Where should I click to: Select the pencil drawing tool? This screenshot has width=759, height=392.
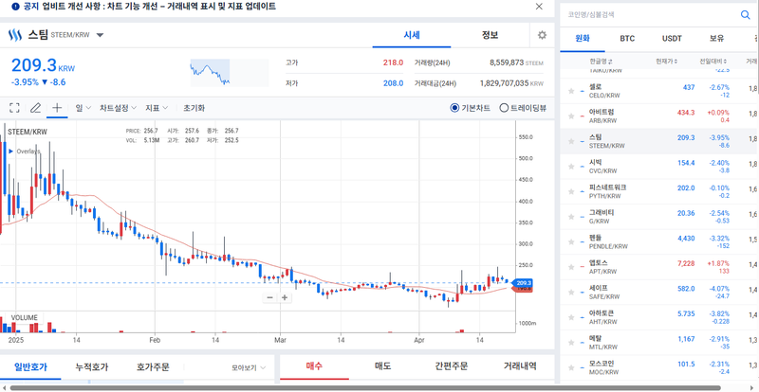tap(35, 108)
